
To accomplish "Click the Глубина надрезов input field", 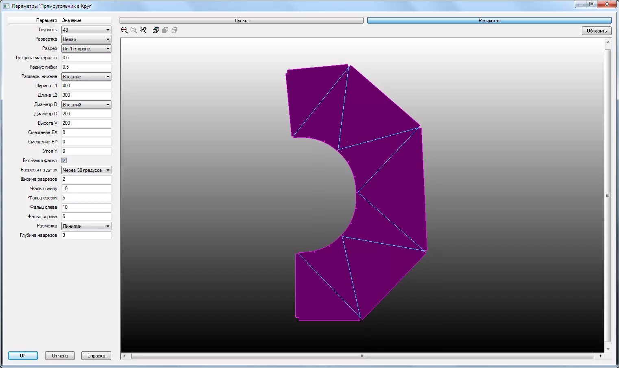I will (86, 235).
